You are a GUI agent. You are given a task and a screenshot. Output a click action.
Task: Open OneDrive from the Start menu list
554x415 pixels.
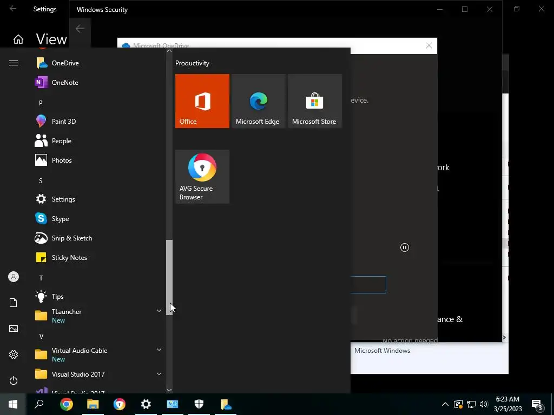(x=99, y=63)
